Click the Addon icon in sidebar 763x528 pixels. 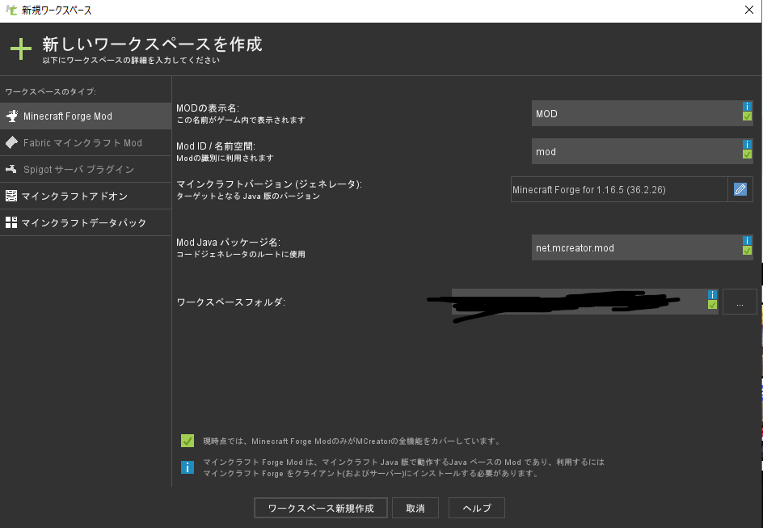(11, 196)
